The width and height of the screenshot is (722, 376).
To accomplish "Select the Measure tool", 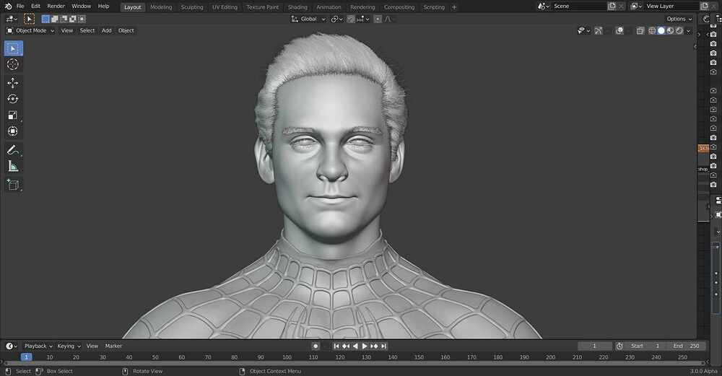I will [x=13, y=166].
